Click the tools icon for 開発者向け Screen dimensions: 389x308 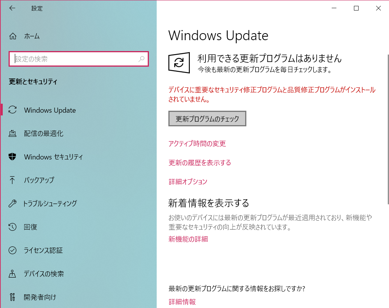pyautogui.click(x=12, y=297)
